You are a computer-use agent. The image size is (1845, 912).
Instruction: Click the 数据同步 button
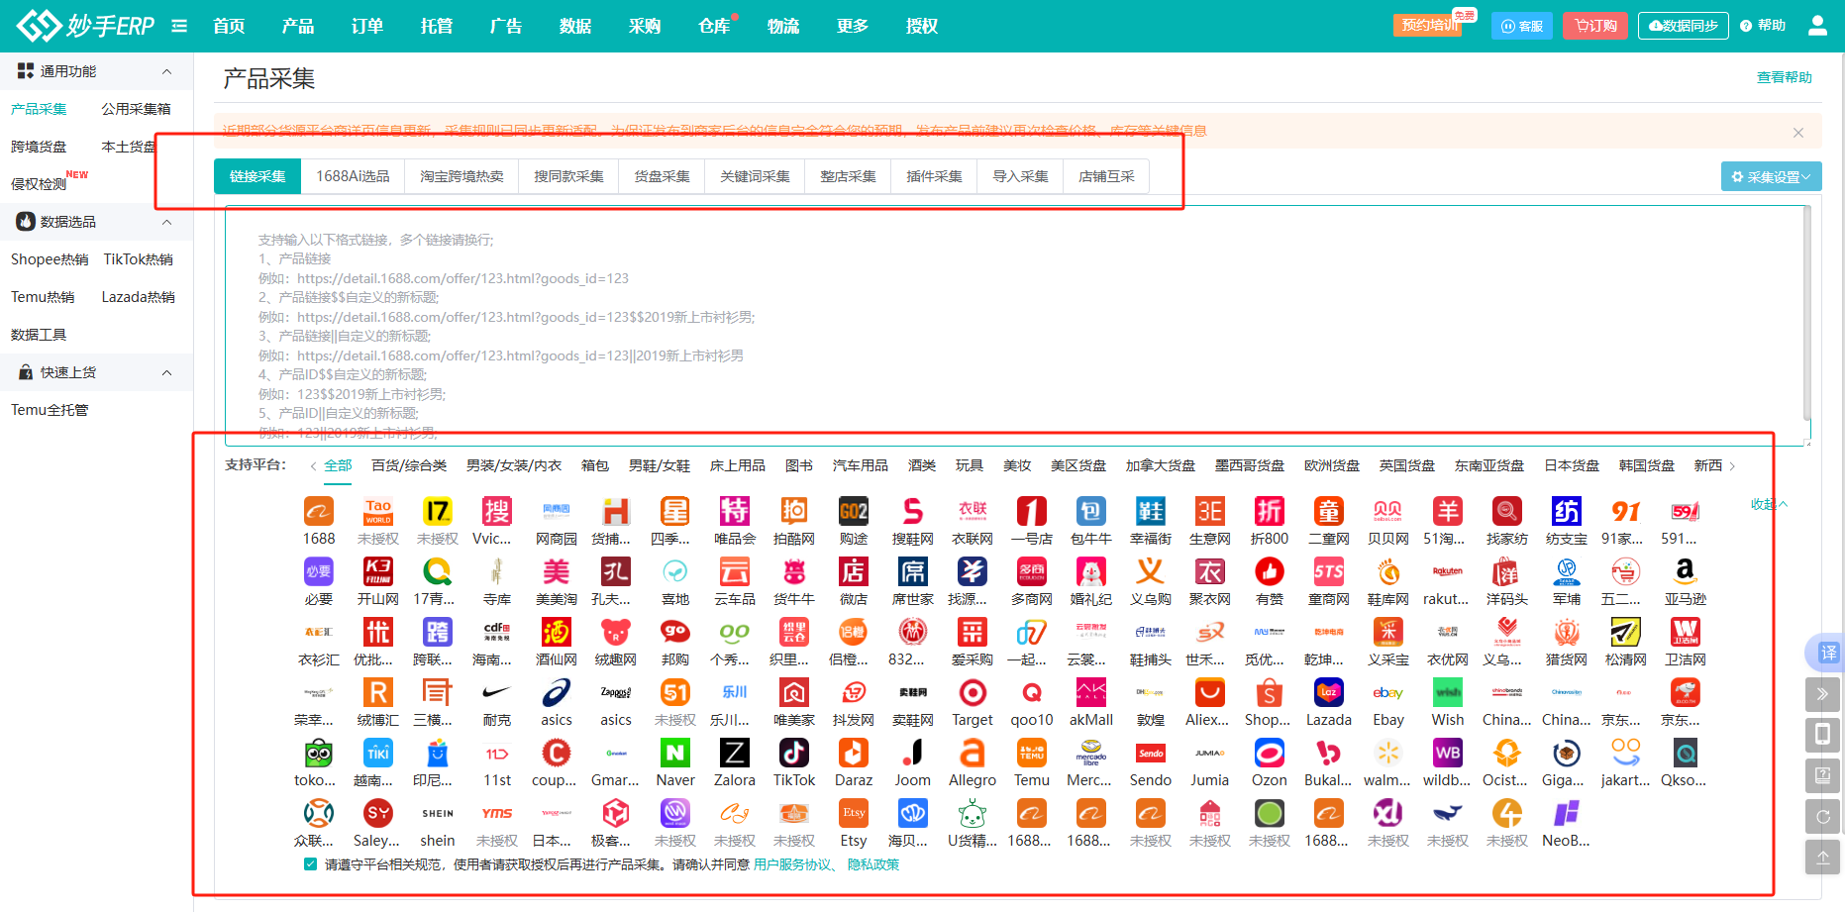[x=1683, y=26]
